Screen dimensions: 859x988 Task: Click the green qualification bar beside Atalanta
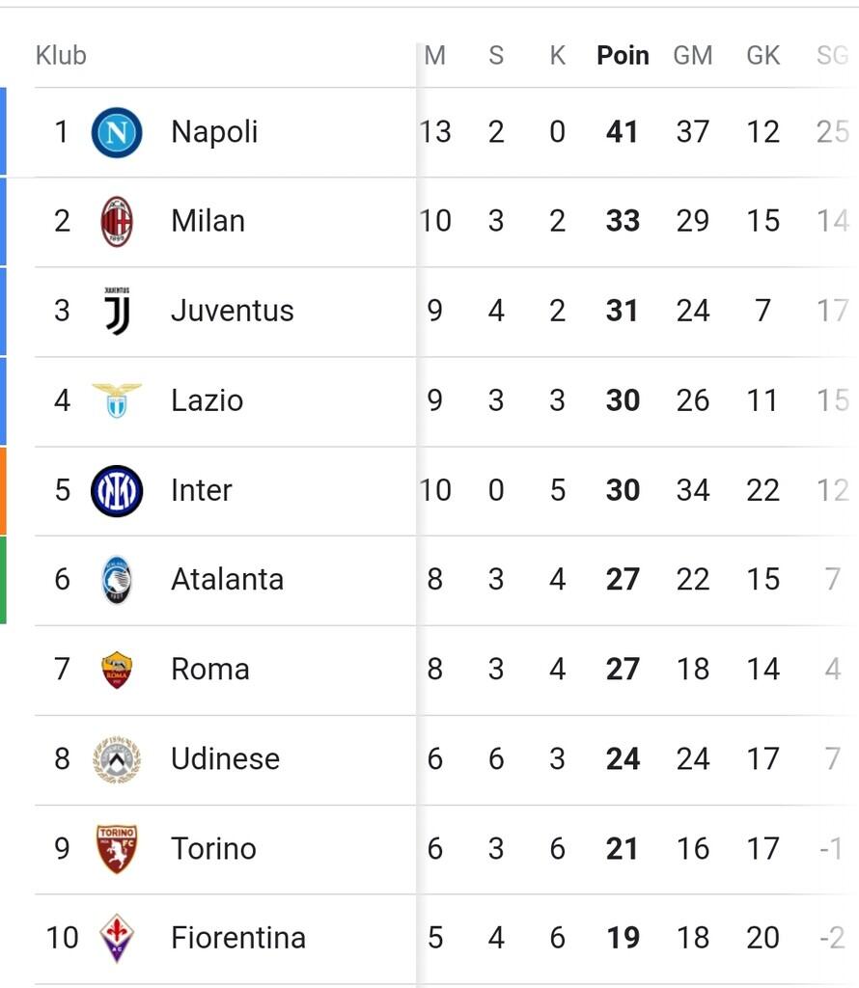point(3,580)
